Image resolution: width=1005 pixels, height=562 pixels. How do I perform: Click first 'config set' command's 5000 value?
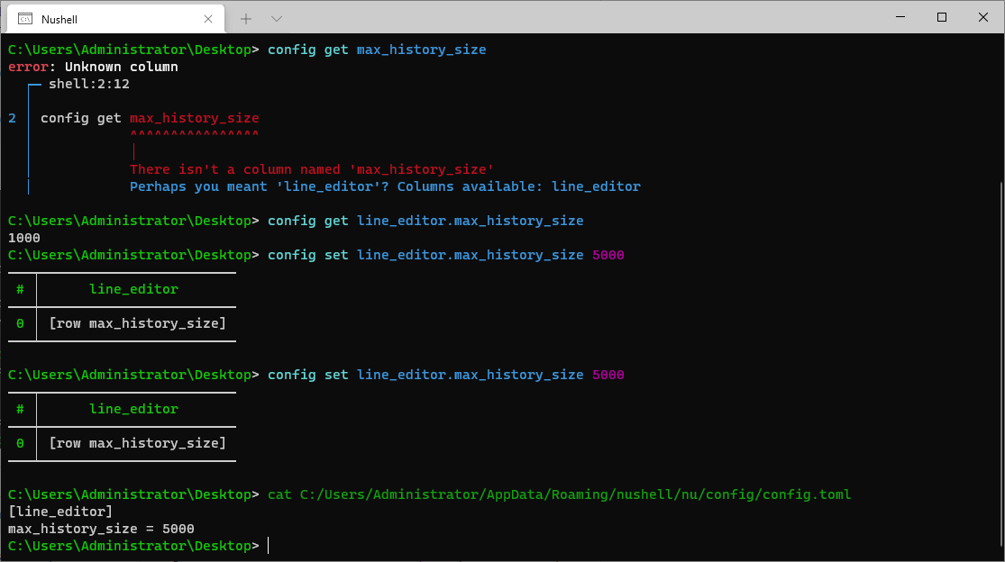pyautogui.click(x=608, y=255)
